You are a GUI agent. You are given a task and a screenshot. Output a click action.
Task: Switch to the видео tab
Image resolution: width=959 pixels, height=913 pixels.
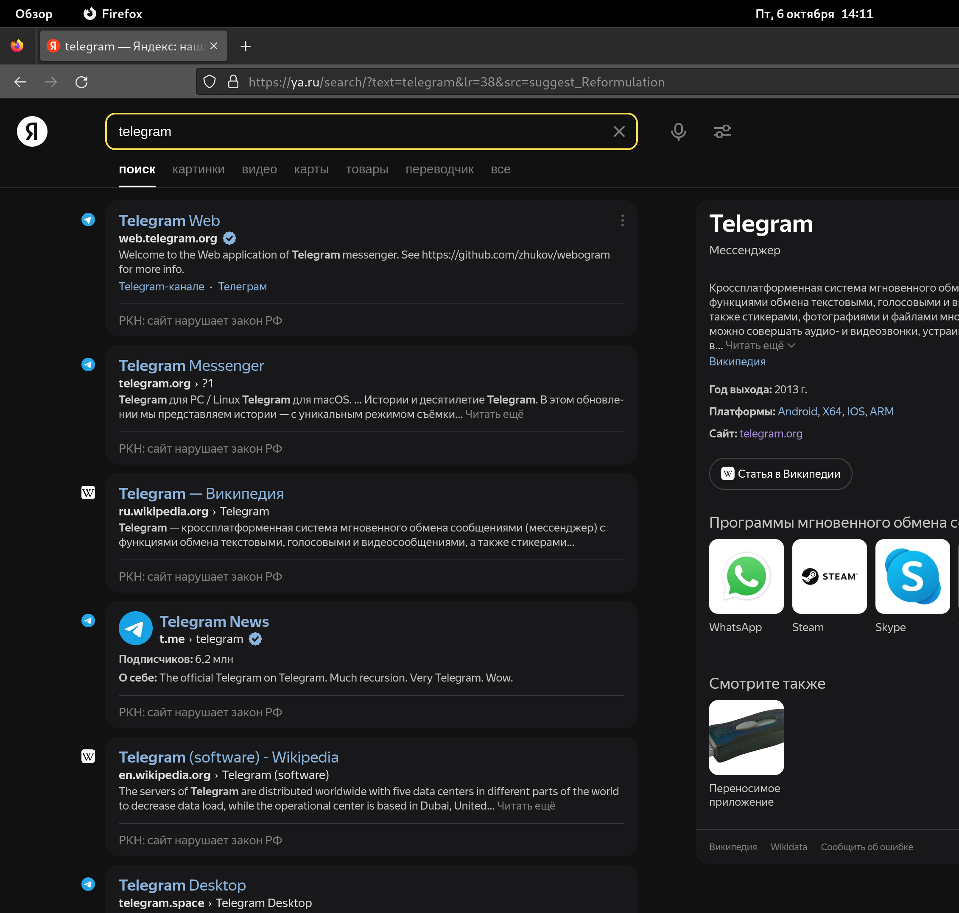tap(259, 170)
